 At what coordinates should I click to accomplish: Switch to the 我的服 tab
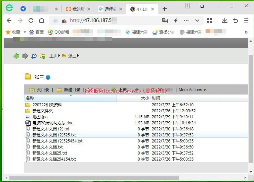(x=78, y=9)
